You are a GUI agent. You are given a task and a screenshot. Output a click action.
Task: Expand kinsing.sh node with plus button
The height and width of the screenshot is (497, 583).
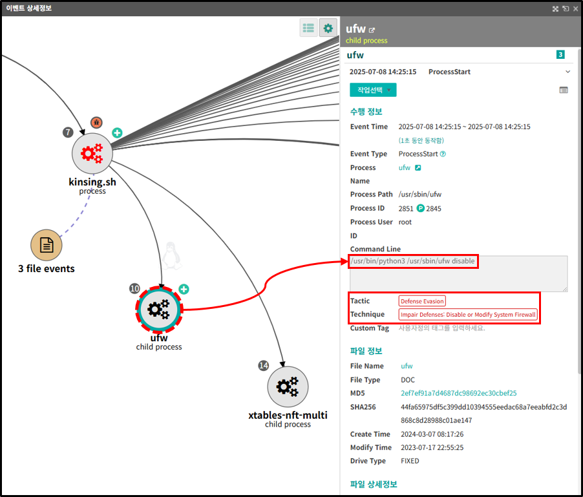click(x=117, y=132)
